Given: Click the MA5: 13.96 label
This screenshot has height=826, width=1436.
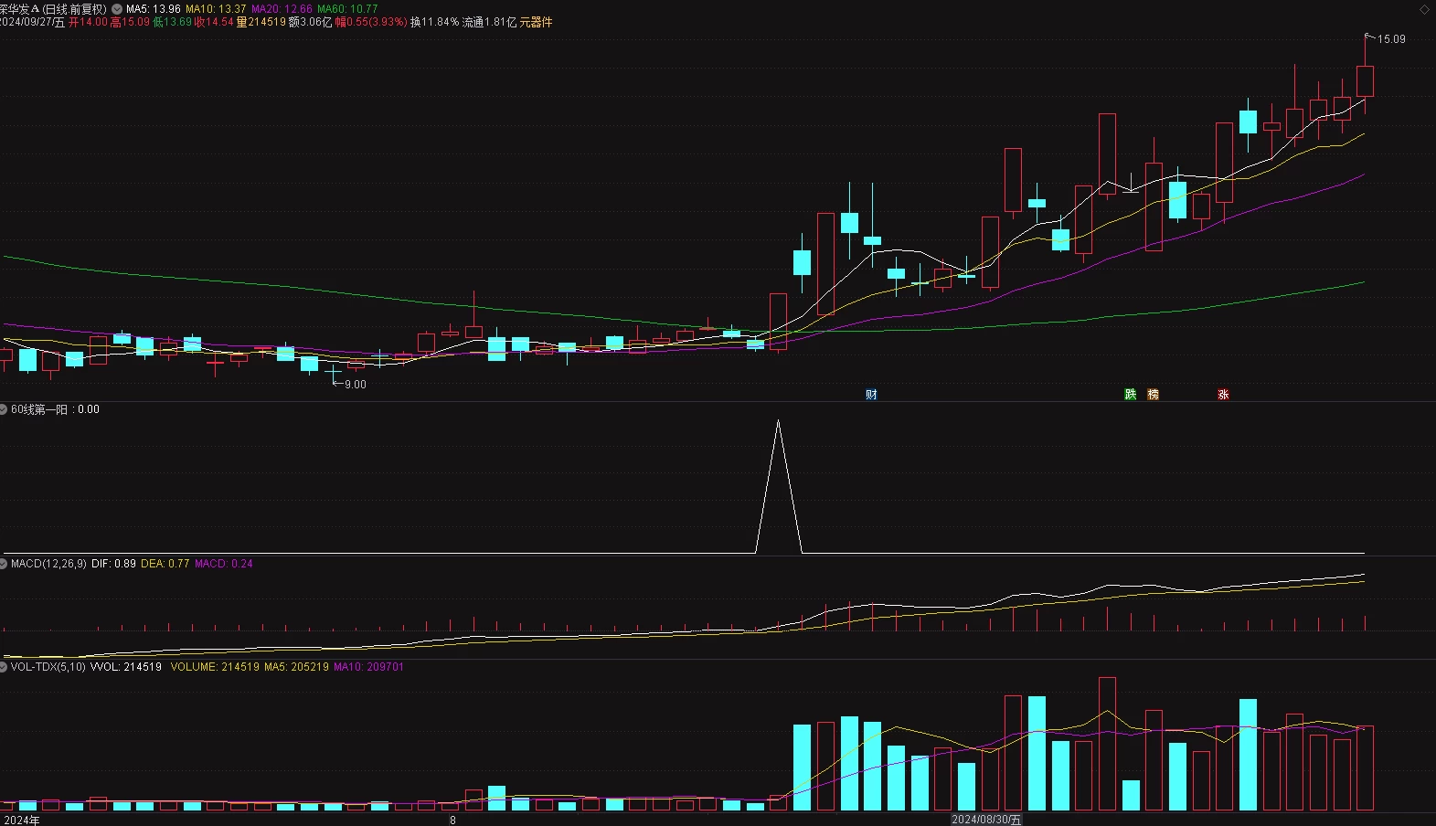Looking at the screenshot, I should point(154,9).
